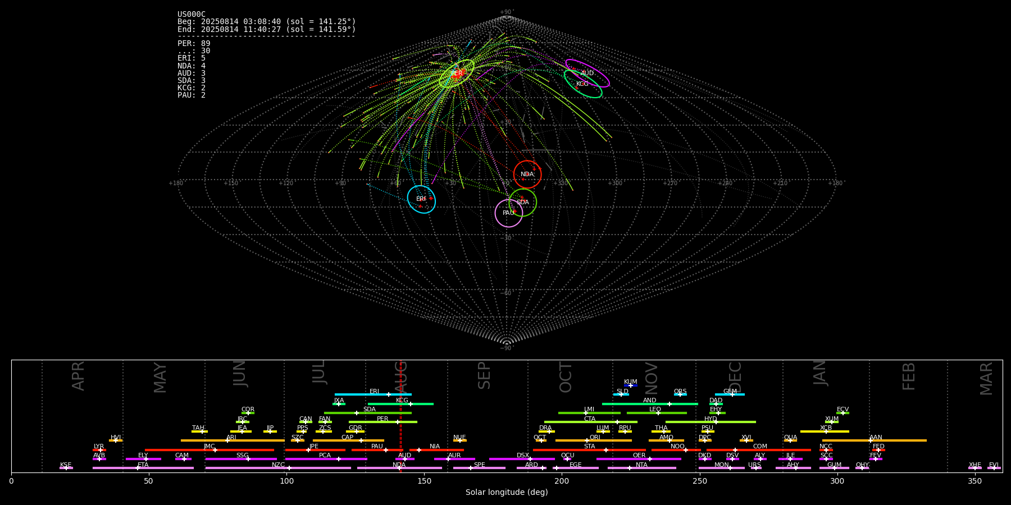Click the 'ERI: 5' legend entry
Image resolution: width=1011 pixels, height=505 pixels.
[192, 58]
